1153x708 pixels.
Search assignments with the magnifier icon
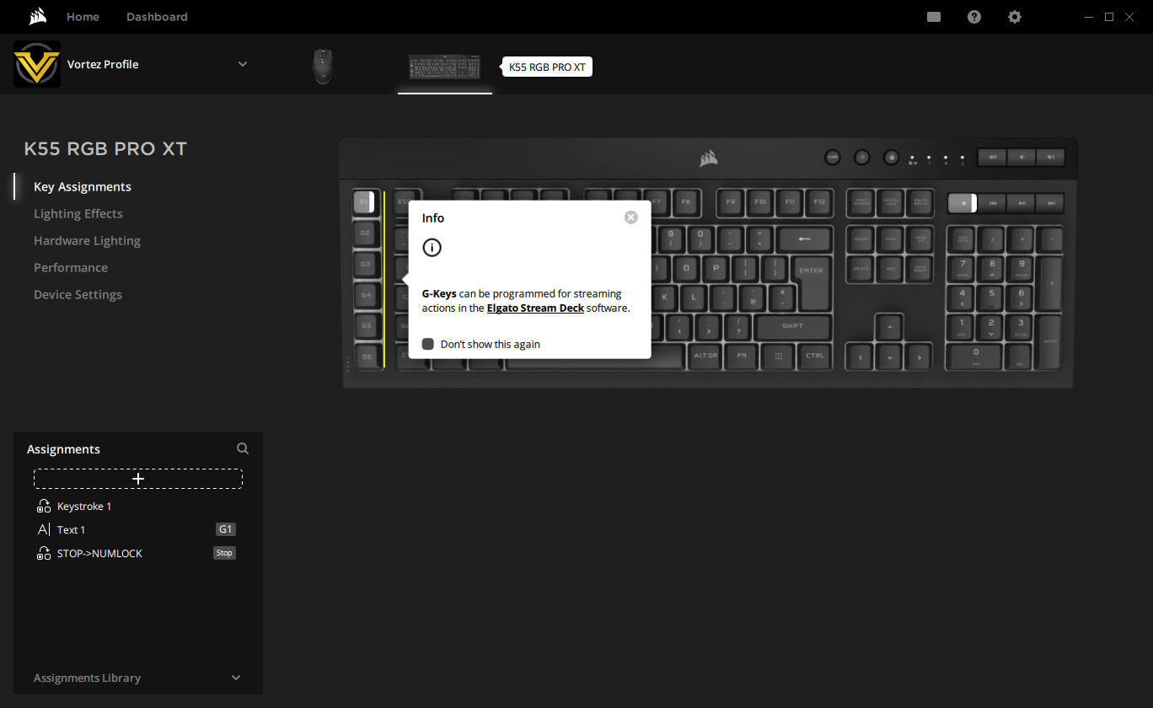click(243, 448)
